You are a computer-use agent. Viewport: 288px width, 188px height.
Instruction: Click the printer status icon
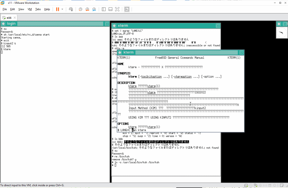270,185
